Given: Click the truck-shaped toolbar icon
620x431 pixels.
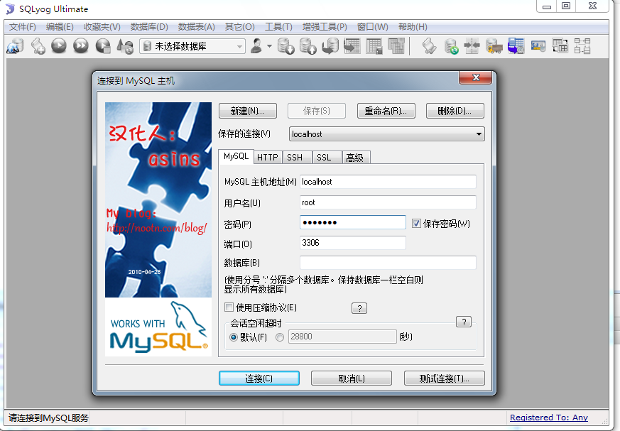Looking at the screenshot, I should click(494, 46).
